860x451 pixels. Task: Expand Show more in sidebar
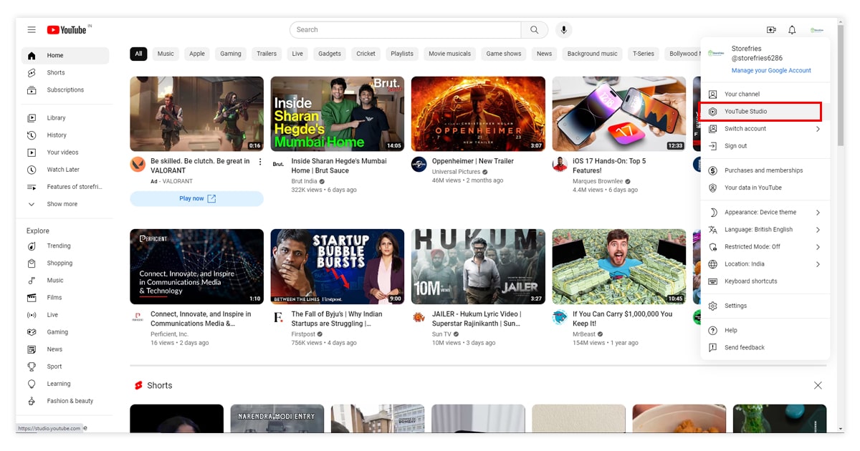coord(62,204)
